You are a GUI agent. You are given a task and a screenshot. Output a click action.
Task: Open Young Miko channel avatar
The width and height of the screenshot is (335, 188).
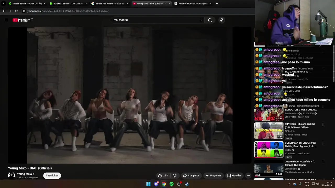coord(11,175)
